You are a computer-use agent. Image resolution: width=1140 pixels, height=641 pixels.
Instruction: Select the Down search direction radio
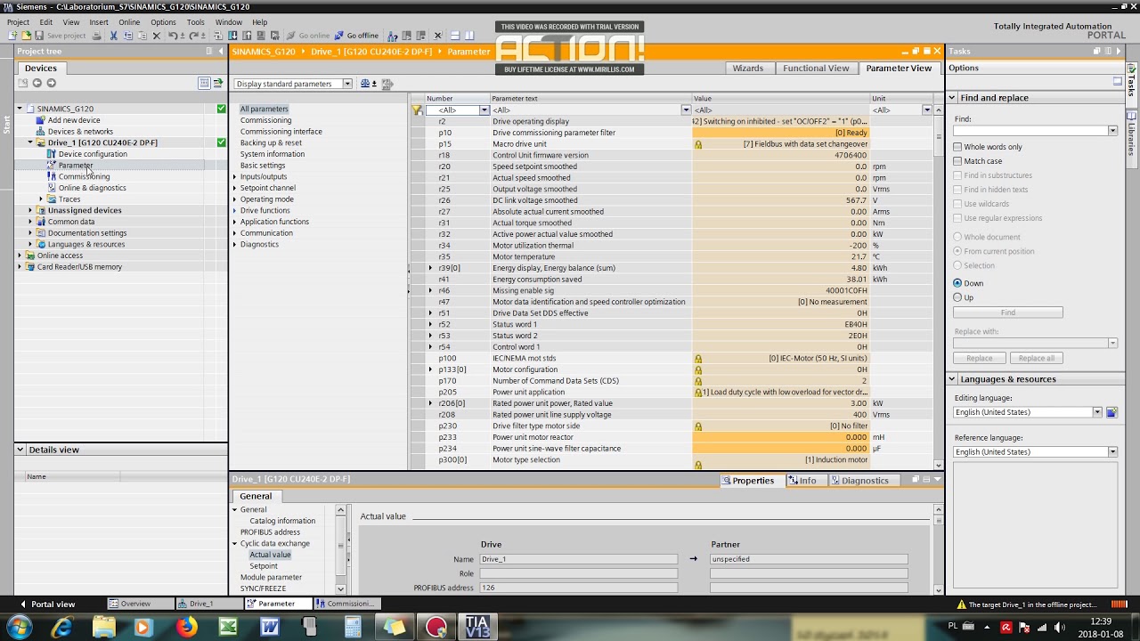[x=957, y=283]
